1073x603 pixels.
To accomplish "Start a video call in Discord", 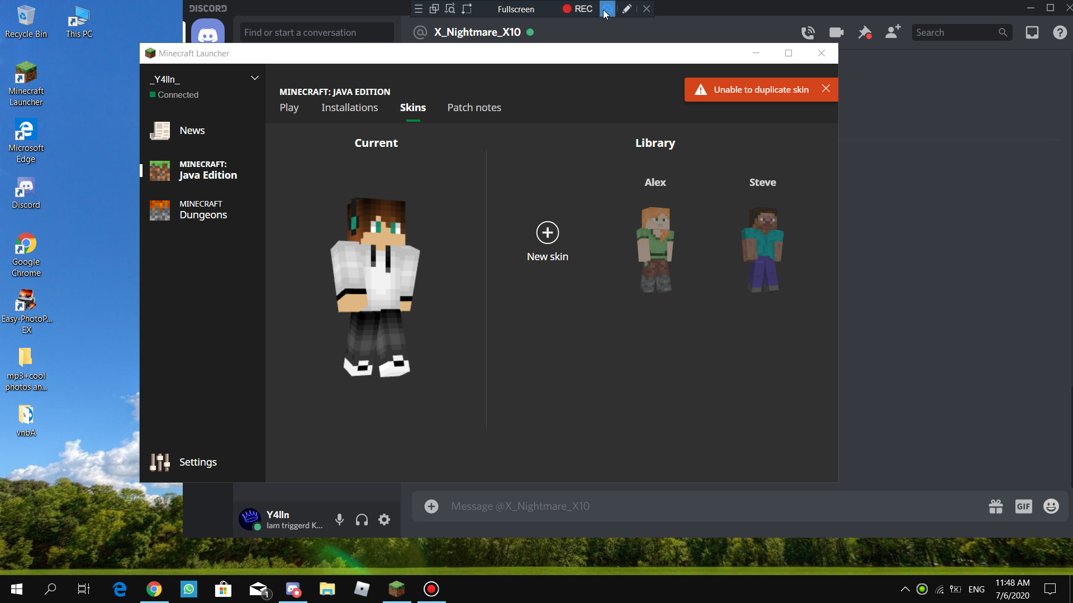I will [x=836, y=32].
